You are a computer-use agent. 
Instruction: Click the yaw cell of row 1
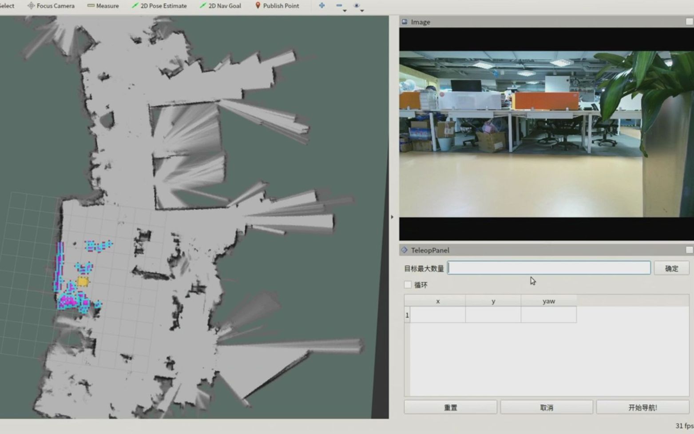click(x=549, y=315)
